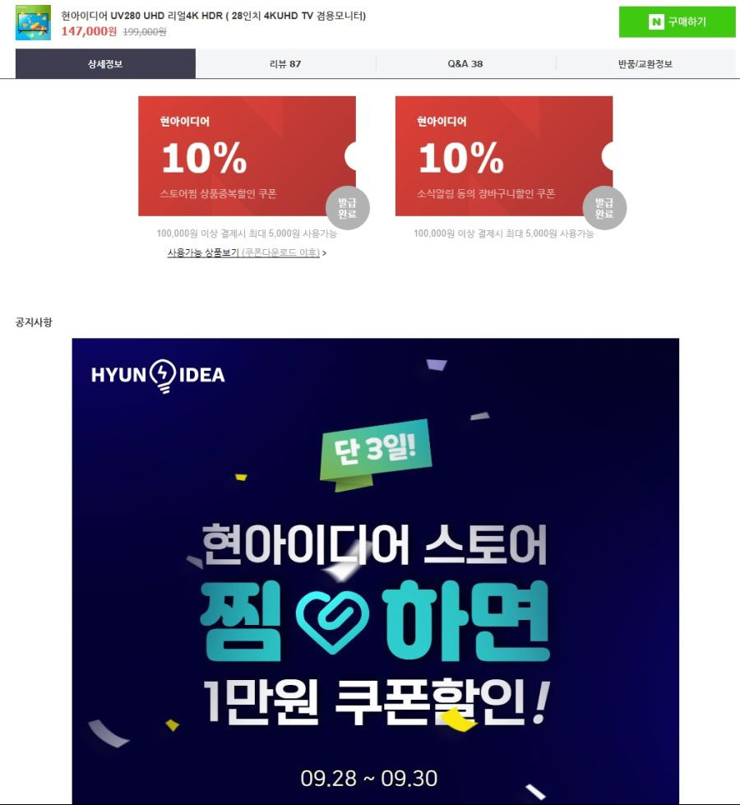Click the 09.28 ~ 09.30 date text
740x805 pixels.
click(x=368, y=779)
